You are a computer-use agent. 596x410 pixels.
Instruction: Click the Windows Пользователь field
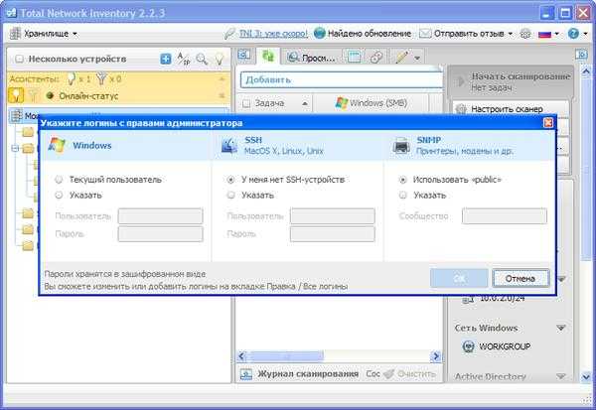160,215
